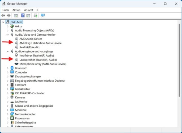The height and width of the screenshot is (133, 182).
Task: Expand the Laufwerke category chevron
Action: click(x=8, y=102)
